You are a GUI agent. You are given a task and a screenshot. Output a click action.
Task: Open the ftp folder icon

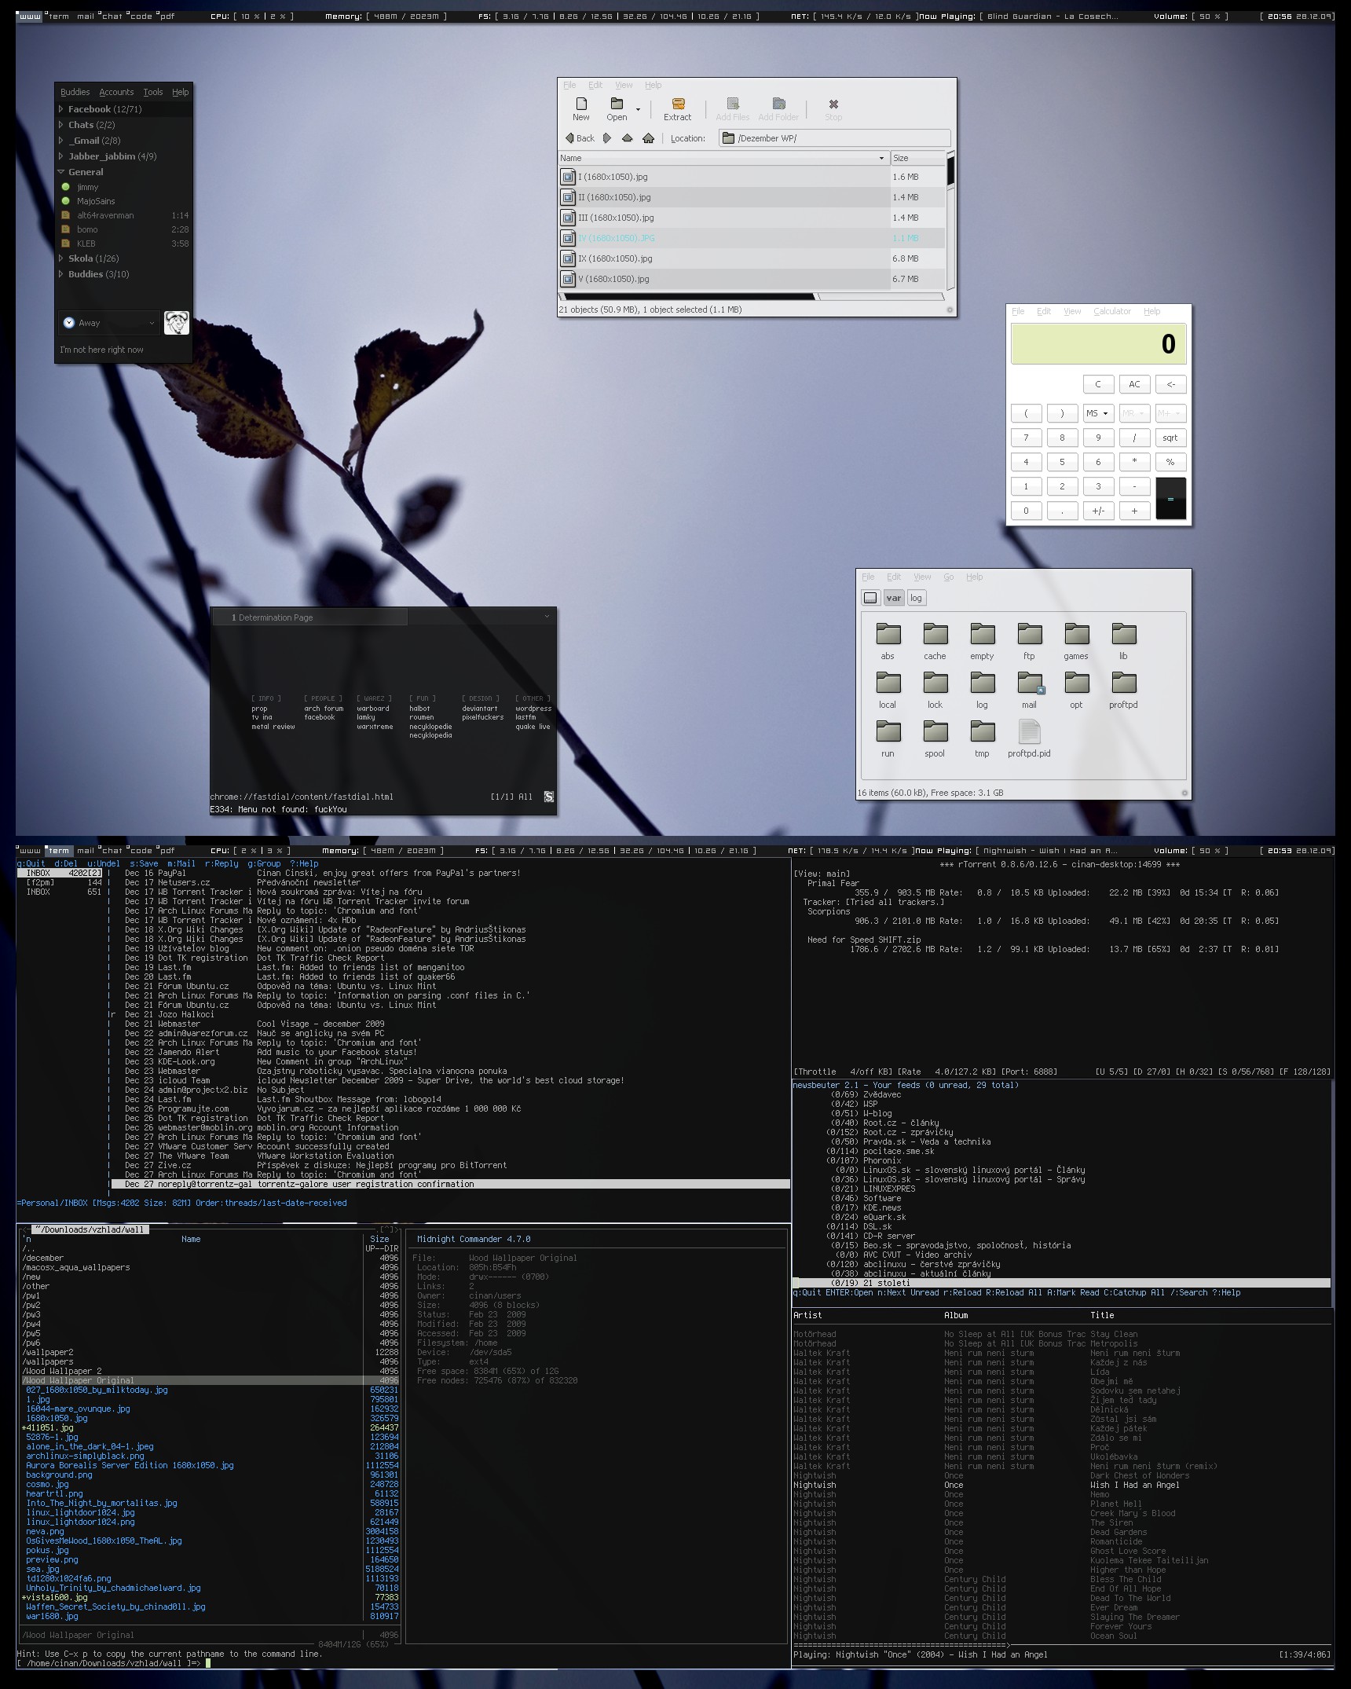tap(1029, 634)
